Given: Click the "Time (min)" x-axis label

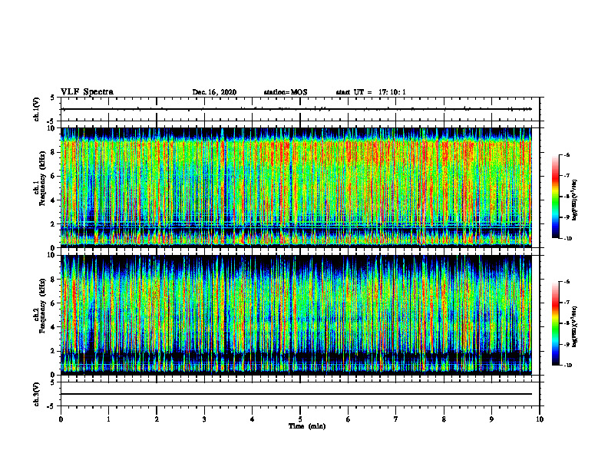Looking at the screenshot, I should [x=307, y=426].
